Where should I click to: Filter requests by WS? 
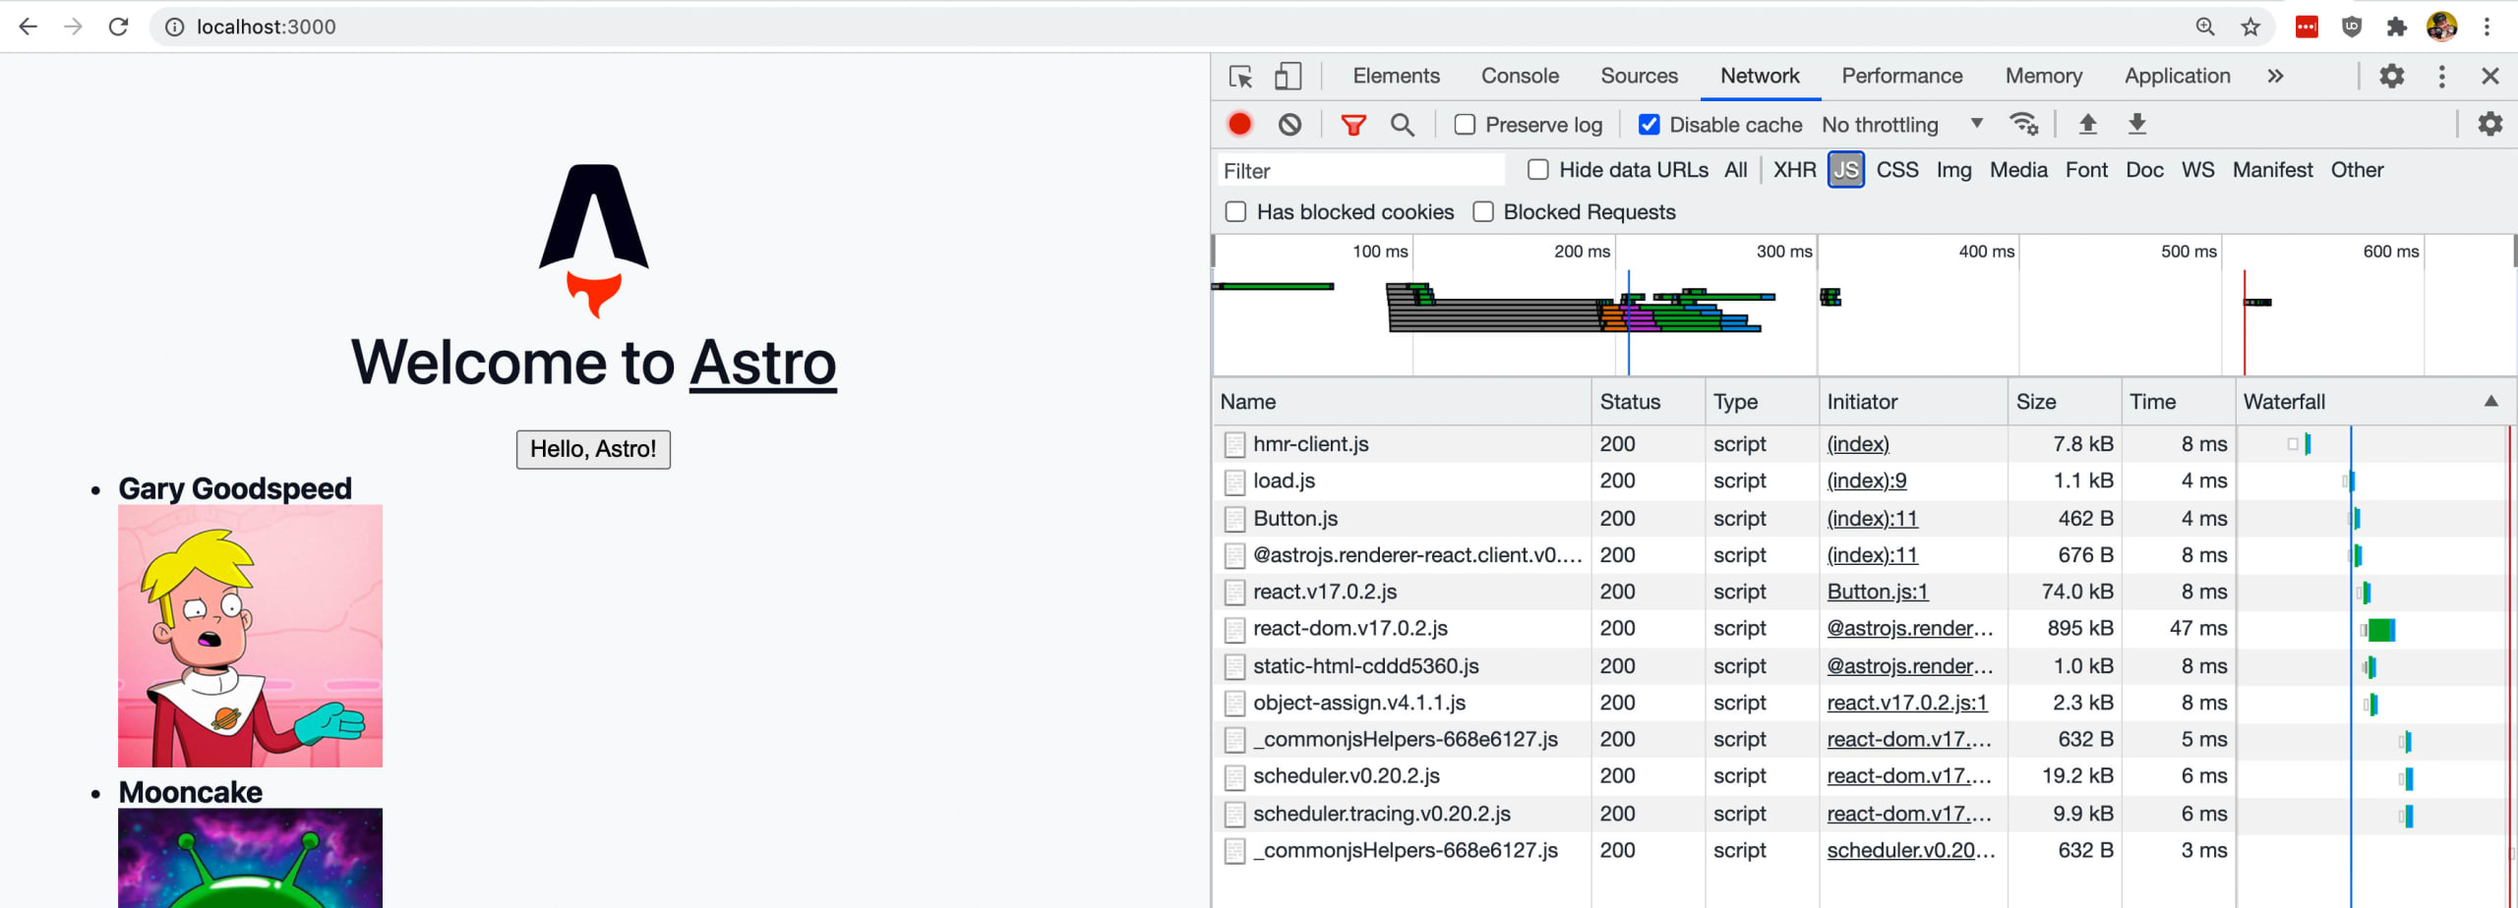click(x=2197, y=170)
